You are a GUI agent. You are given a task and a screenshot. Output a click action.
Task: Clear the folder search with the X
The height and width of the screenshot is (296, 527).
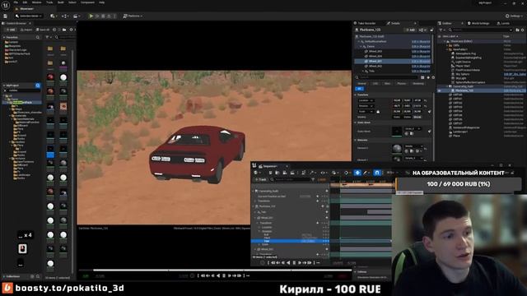point(5,90)
